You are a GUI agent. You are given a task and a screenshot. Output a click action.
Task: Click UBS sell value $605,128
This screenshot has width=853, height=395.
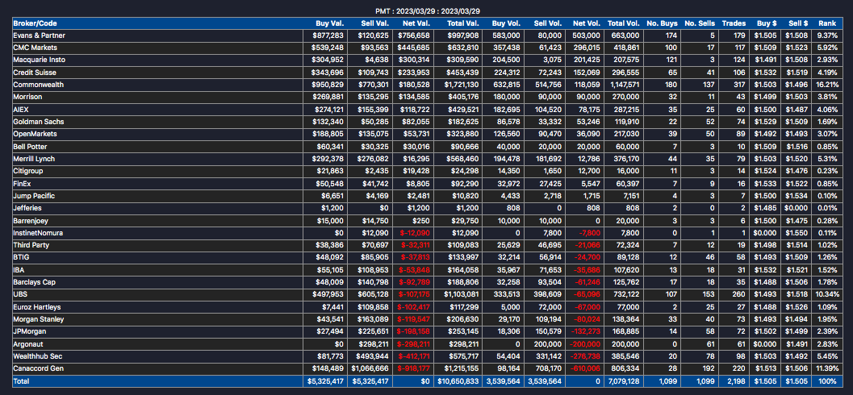pyautogui.click(x=373, y=294)
